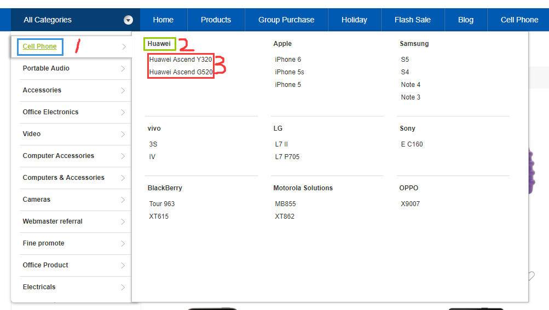Open the L7 II link
This screenshot has width=549, height=310.
pos(281,144)
